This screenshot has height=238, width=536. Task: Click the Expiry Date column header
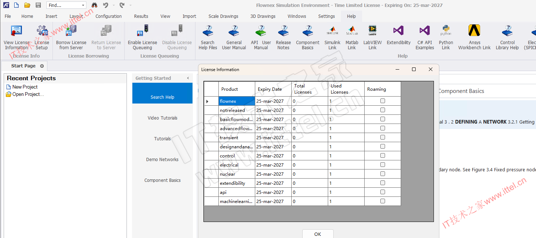tap(273, 89)
